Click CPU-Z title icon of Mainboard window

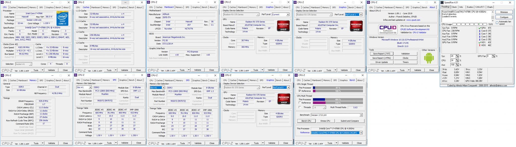149,2
